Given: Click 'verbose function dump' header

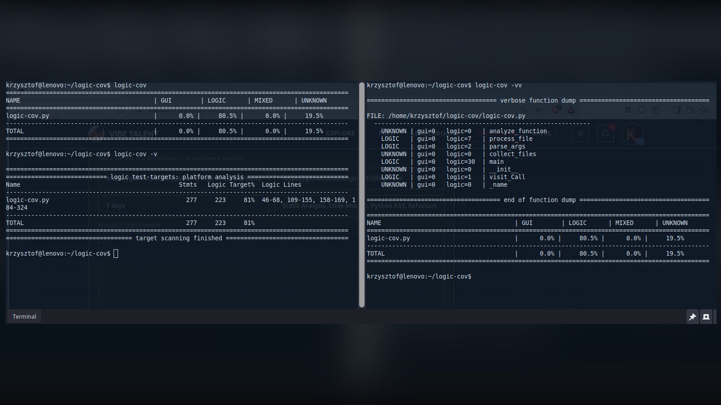Looking at the screenshot, I should pyautogui.click(x=538, y=100).
